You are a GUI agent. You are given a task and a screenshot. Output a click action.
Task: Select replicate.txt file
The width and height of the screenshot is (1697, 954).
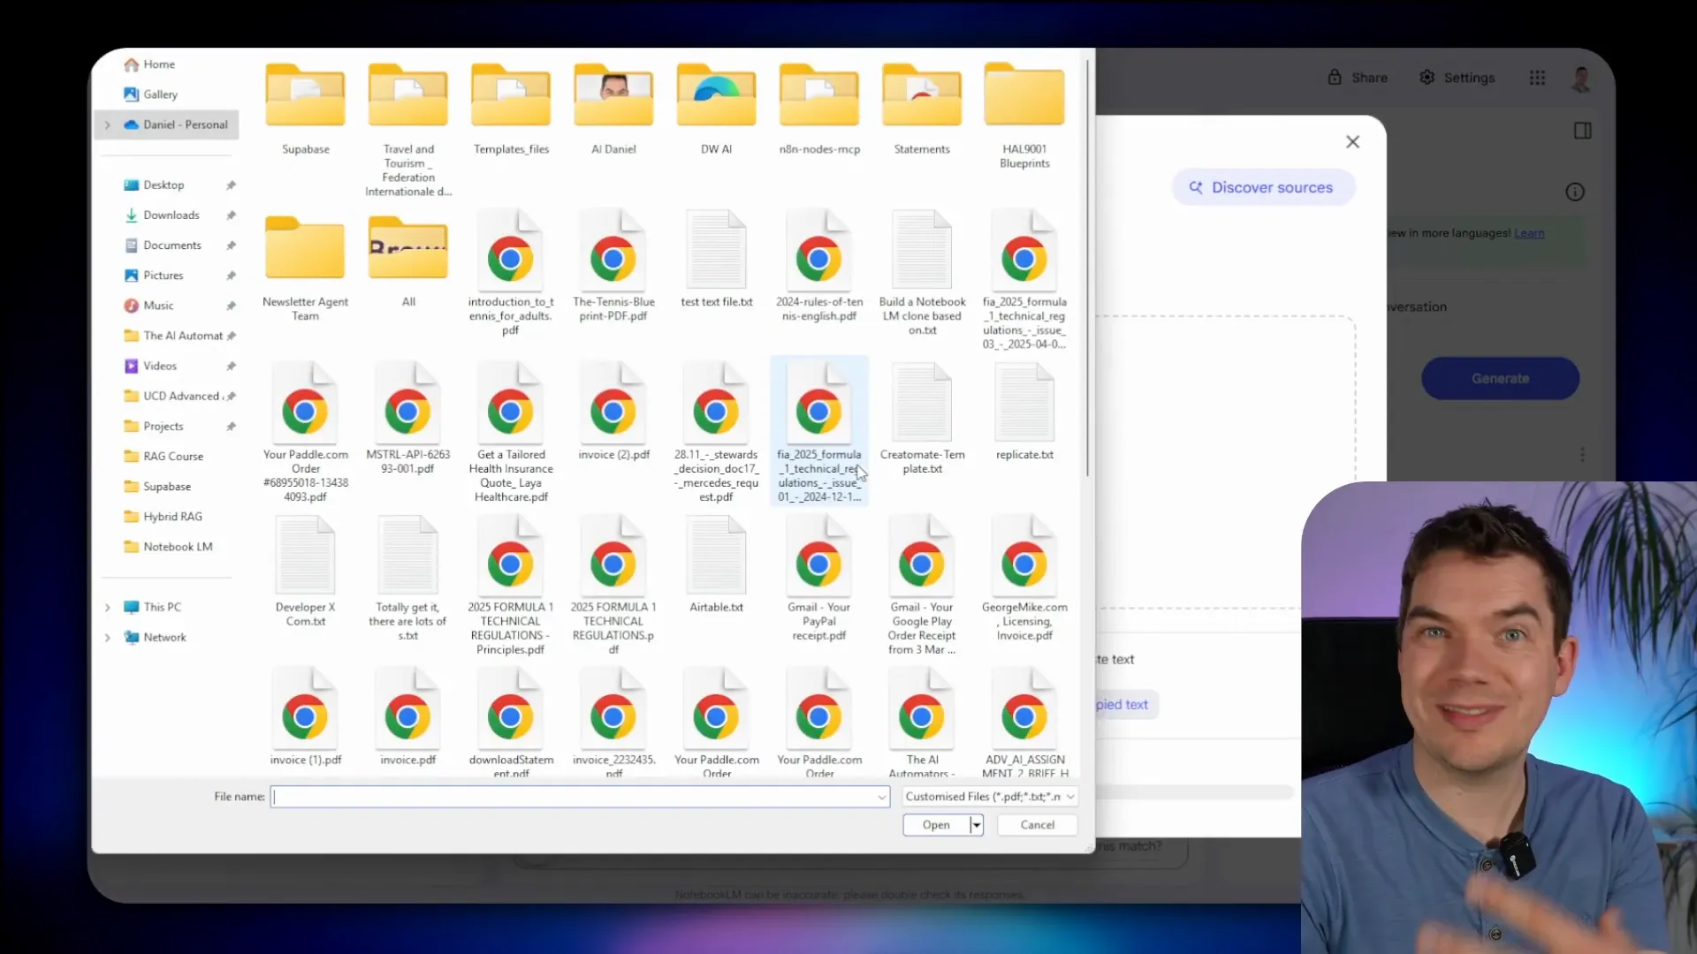(x=1024, y=413)
